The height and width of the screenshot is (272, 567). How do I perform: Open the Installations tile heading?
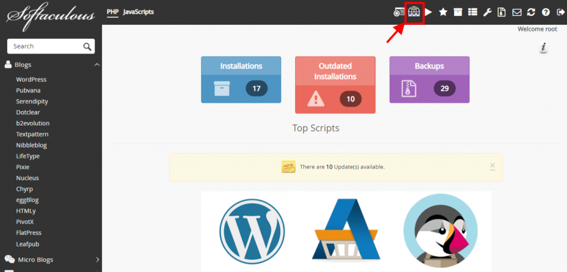[241, 66]
